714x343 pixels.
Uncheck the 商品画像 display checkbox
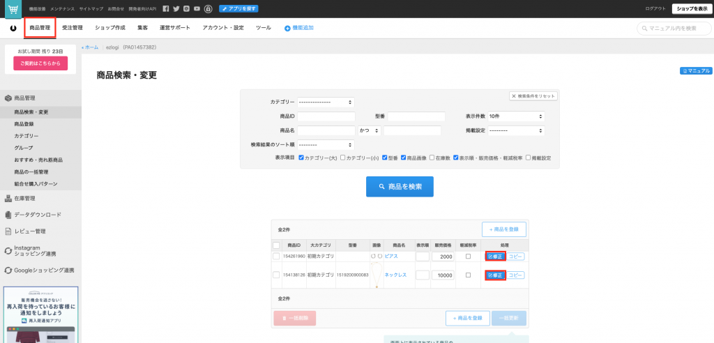click(404, 158)
